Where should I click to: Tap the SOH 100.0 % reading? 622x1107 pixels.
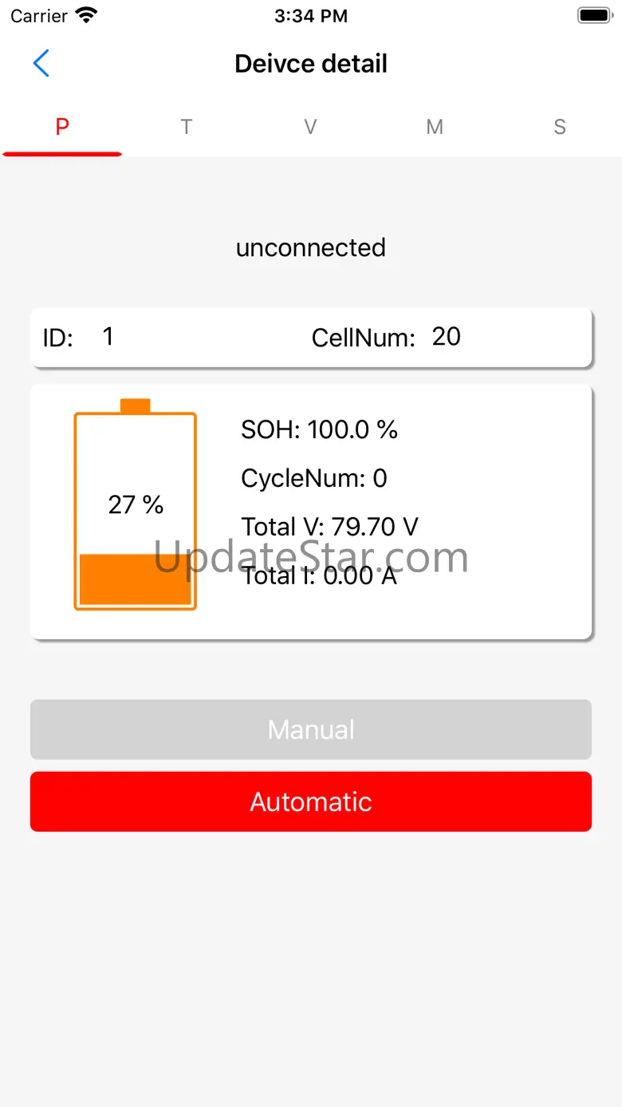(319, 430)
